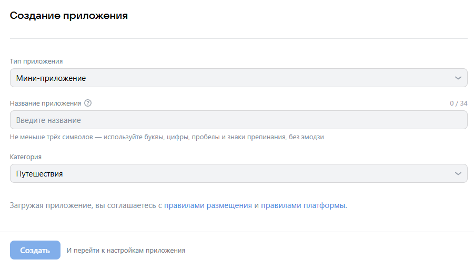
Task: Select the Путешествия value text
Action: point(39,173)
